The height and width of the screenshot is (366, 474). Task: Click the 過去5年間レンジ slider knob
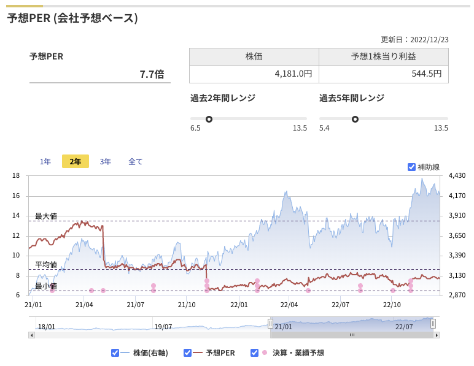point(355,119)
